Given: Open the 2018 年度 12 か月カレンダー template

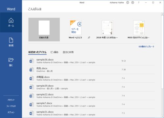Looking at the screenshot, I should click(107, 29).
